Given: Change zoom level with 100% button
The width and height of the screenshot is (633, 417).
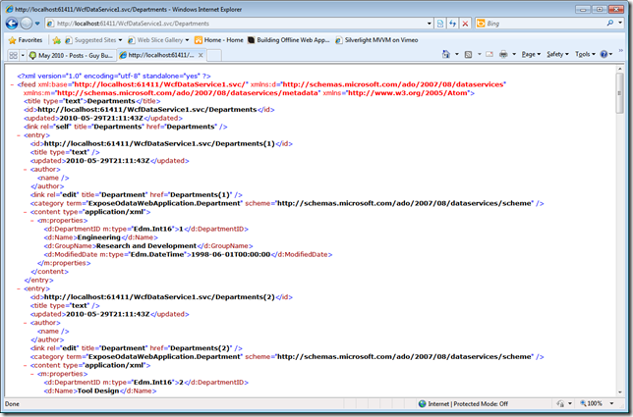Looking at the screenshot, I should pyautogui.click(x=591, y=403).
